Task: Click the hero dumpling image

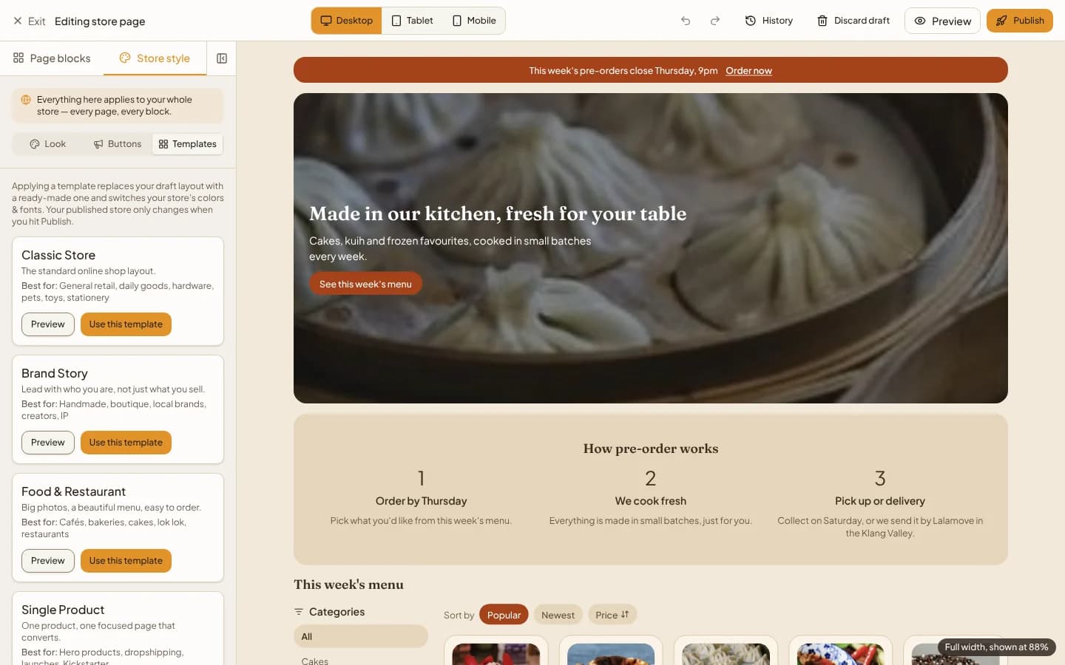Action: tap(651, 248)
